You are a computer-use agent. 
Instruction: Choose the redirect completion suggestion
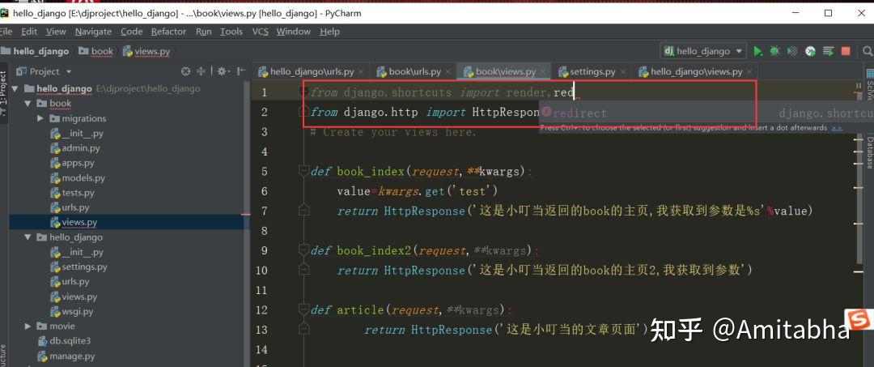click(x=706, y=113)
